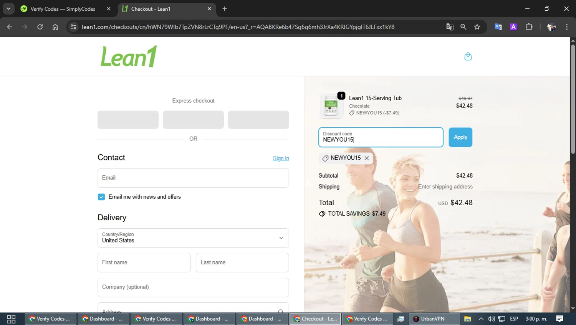Image resolution: width=576 pixels, height=325 pixels.
Task: Click the Company (optional) field
Action: pyautogui.click(x=193, y=287)
